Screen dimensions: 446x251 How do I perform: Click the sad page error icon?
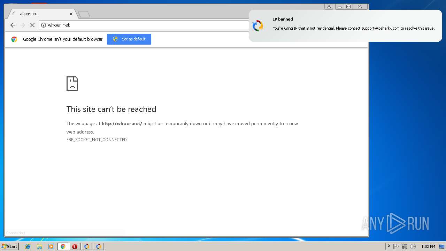[72, 84]
